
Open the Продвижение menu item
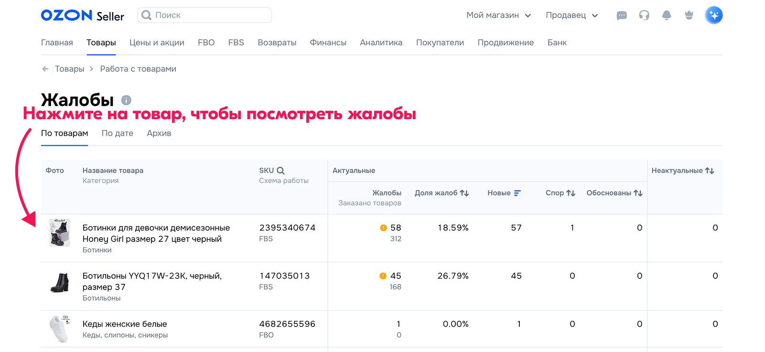[x=506, y=43]
